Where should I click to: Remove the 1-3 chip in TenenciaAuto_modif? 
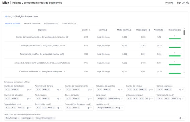[x=169, y=99]
